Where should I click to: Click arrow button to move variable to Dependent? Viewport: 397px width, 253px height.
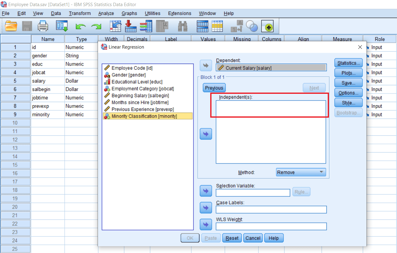(x=206, y=65)
